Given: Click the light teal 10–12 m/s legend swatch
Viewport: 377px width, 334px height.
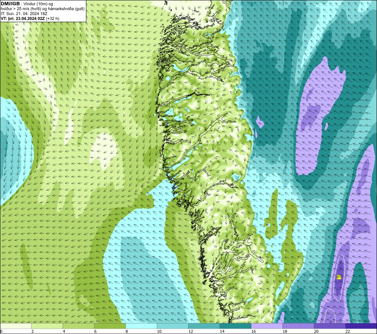Looking at the screenshot, I should (x=173, y=326).
